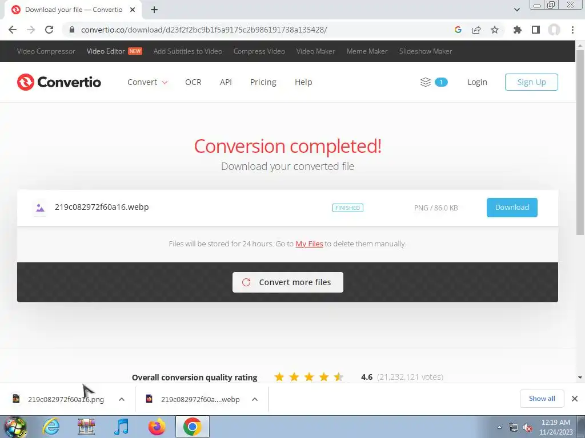Viewport: 585px width, 438px height.
Task: Open a new browser tab
Action: coord(154,10)
